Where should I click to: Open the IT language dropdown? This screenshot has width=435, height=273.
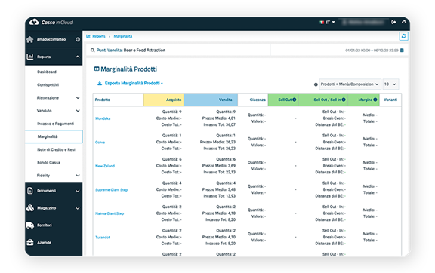tap(327, 22)
